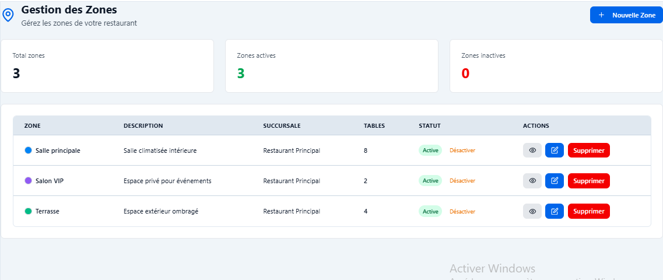Click the Gestion des Zones page title
The height and width of the screenshot is (280, 663).
69,9
